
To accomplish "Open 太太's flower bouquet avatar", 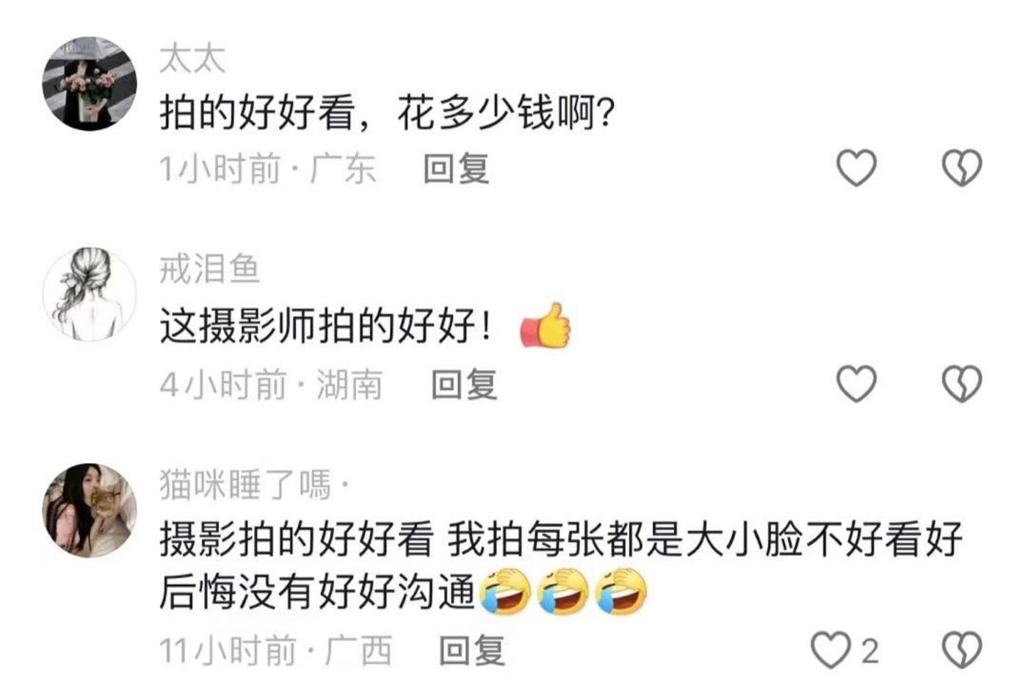I will coord(90,83).
